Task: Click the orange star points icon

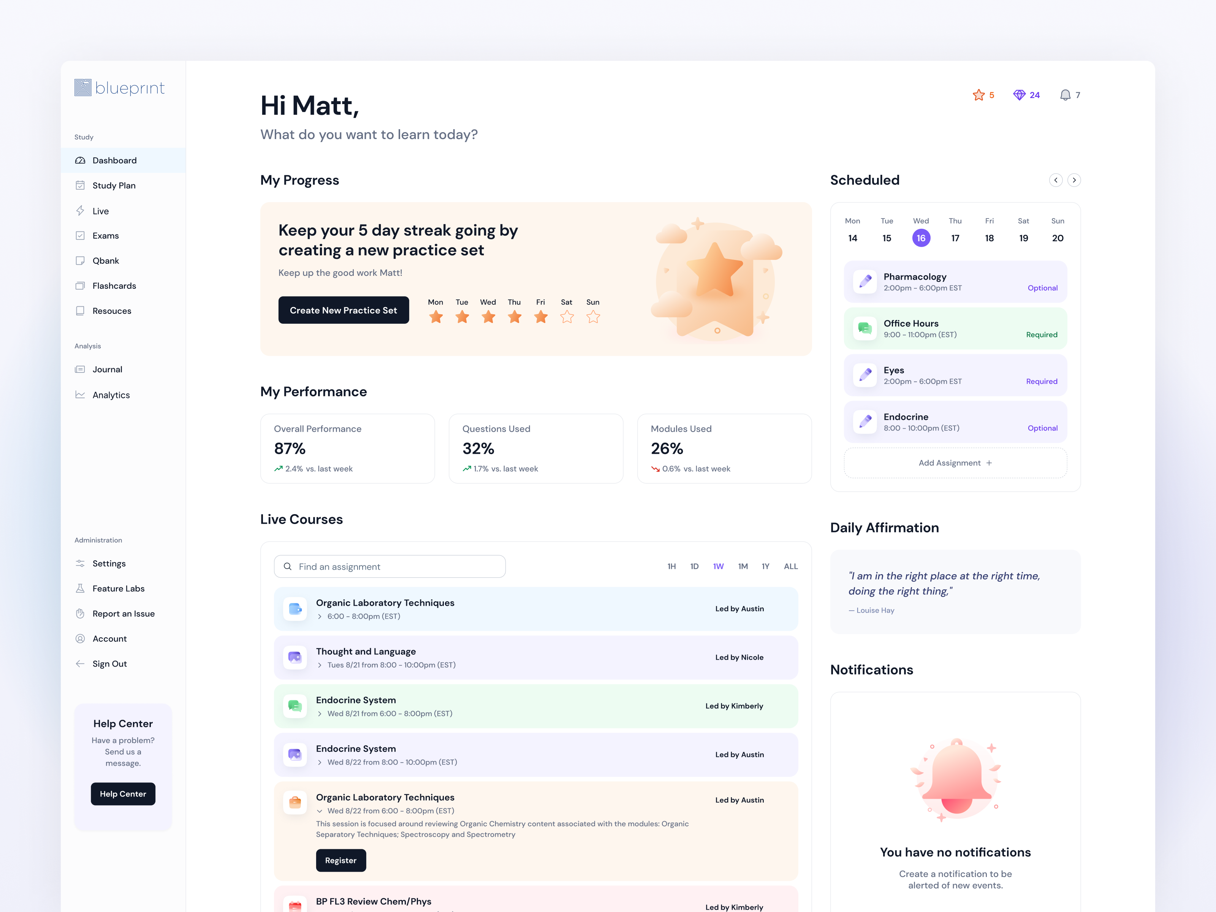Action: pyautogui.click(x=978, y=95)
